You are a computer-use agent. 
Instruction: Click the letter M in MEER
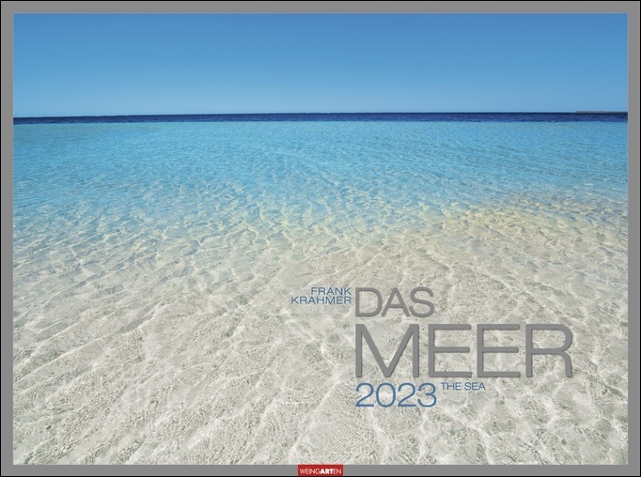pos(386,351)
